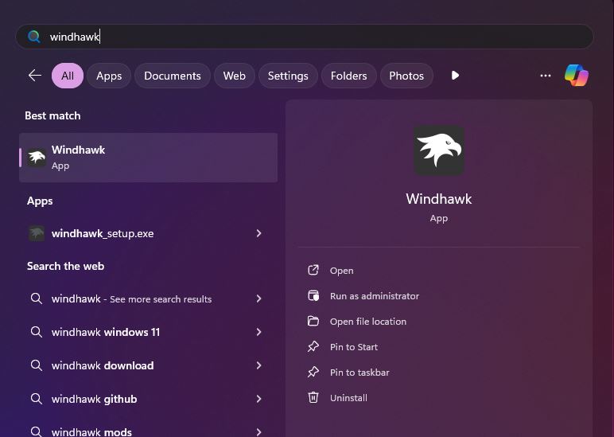Expand the "windhawk windows 11" suggestion arrow

click(258, 332)
